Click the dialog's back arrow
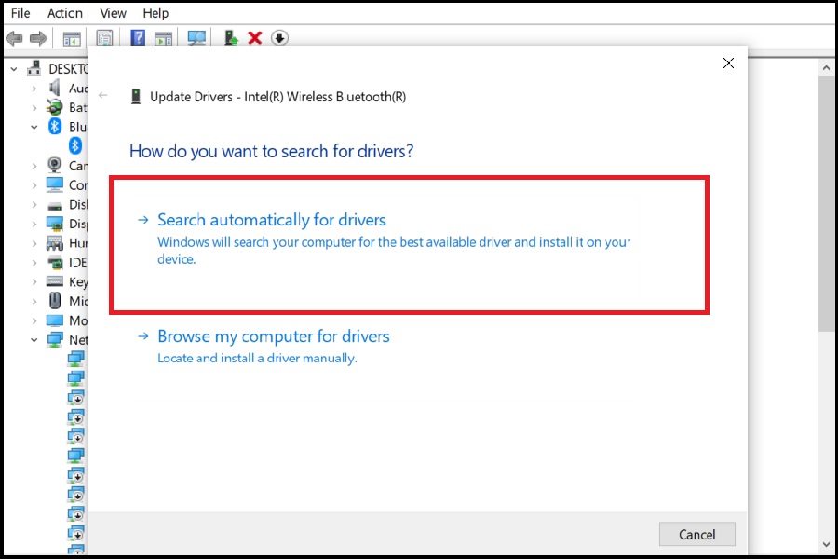 103,95
